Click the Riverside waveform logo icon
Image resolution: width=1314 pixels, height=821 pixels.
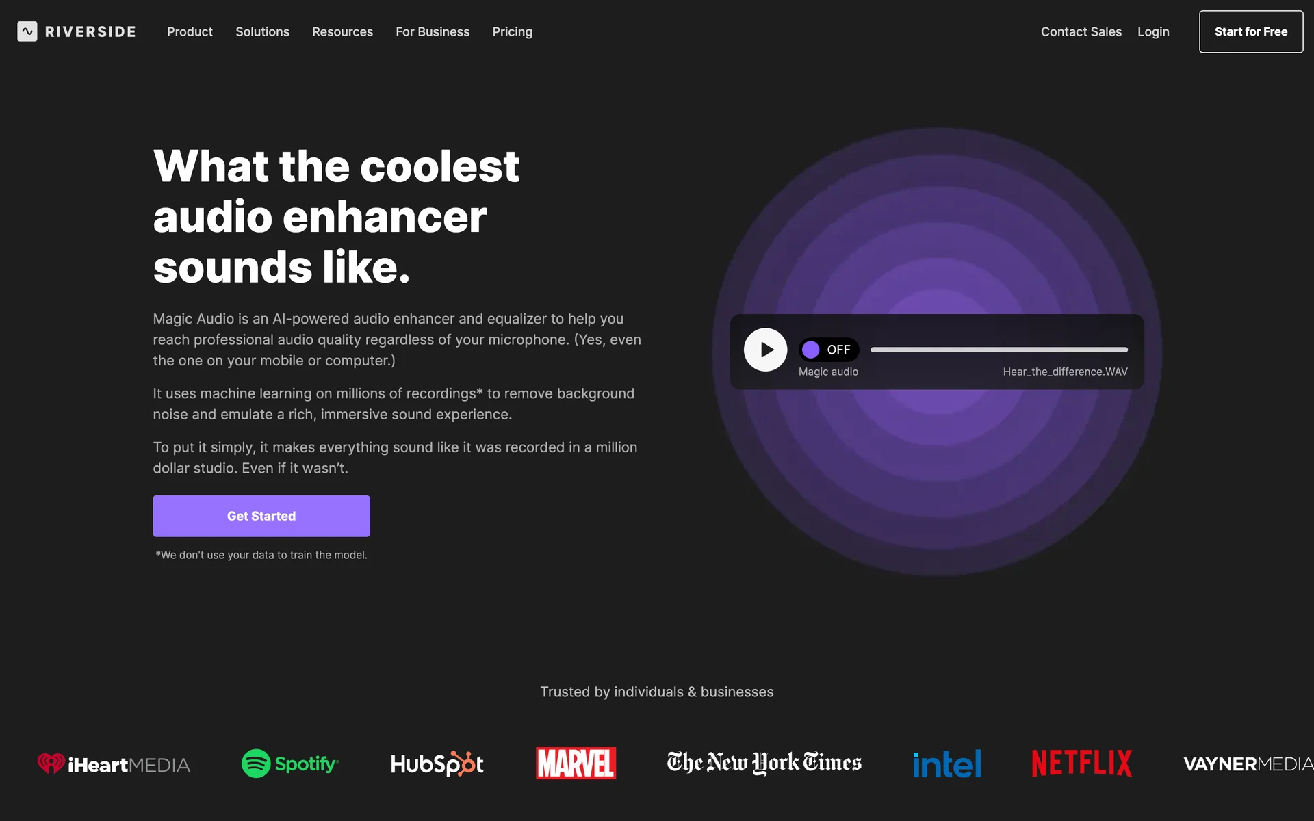pos(27,31)
